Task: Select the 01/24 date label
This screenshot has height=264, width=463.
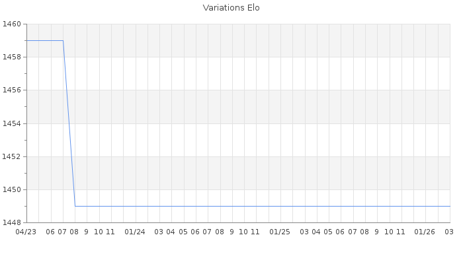Action: pos(135,232)
